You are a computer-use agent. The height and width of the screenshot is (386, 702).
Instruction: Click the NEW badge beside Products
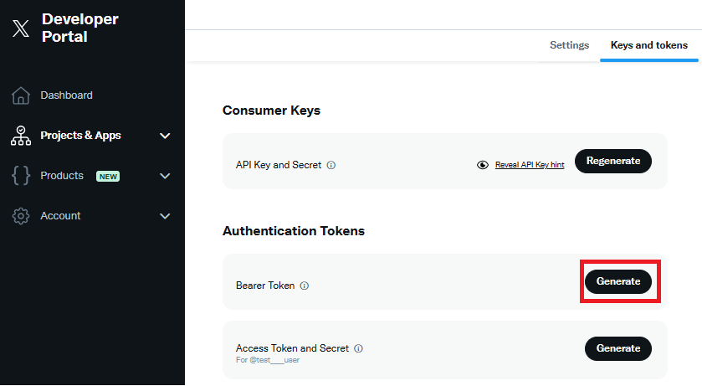click(108, 177)
